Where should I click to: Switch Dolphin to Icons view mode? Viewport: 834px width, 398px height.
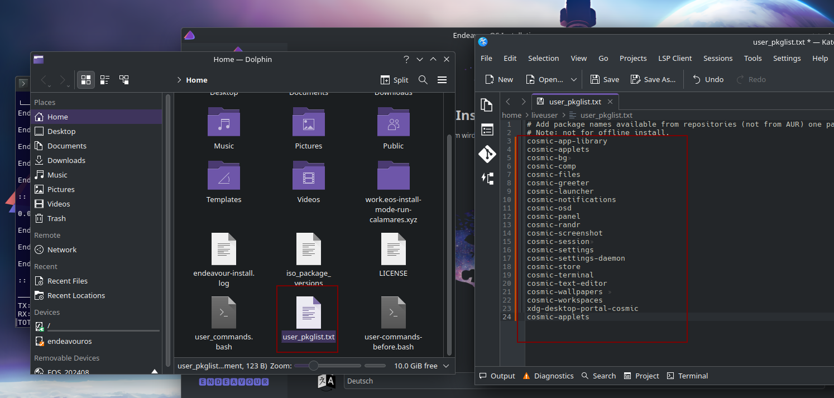[x=86, y=80]
